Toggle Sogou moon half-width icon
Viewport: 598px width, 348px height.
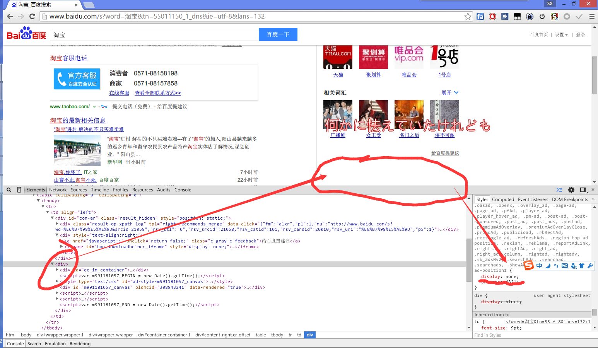pyautogui.click(x=548, y=266)
